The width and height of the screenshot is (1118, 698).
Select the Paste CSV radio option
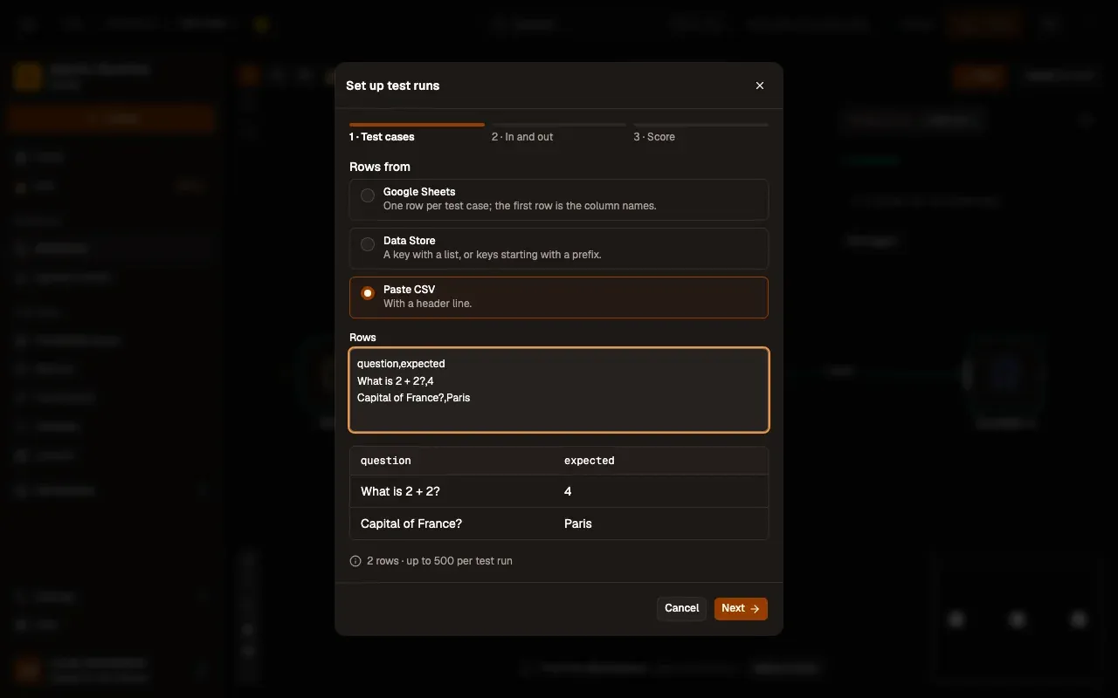[559, 298]
